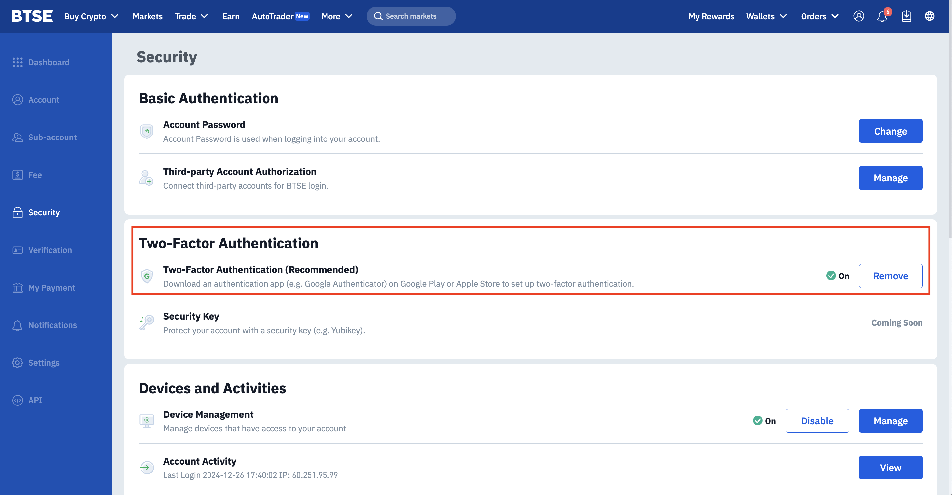Go to the Markets page
This screenshot has width=952, height=495.
coord(148,16)
